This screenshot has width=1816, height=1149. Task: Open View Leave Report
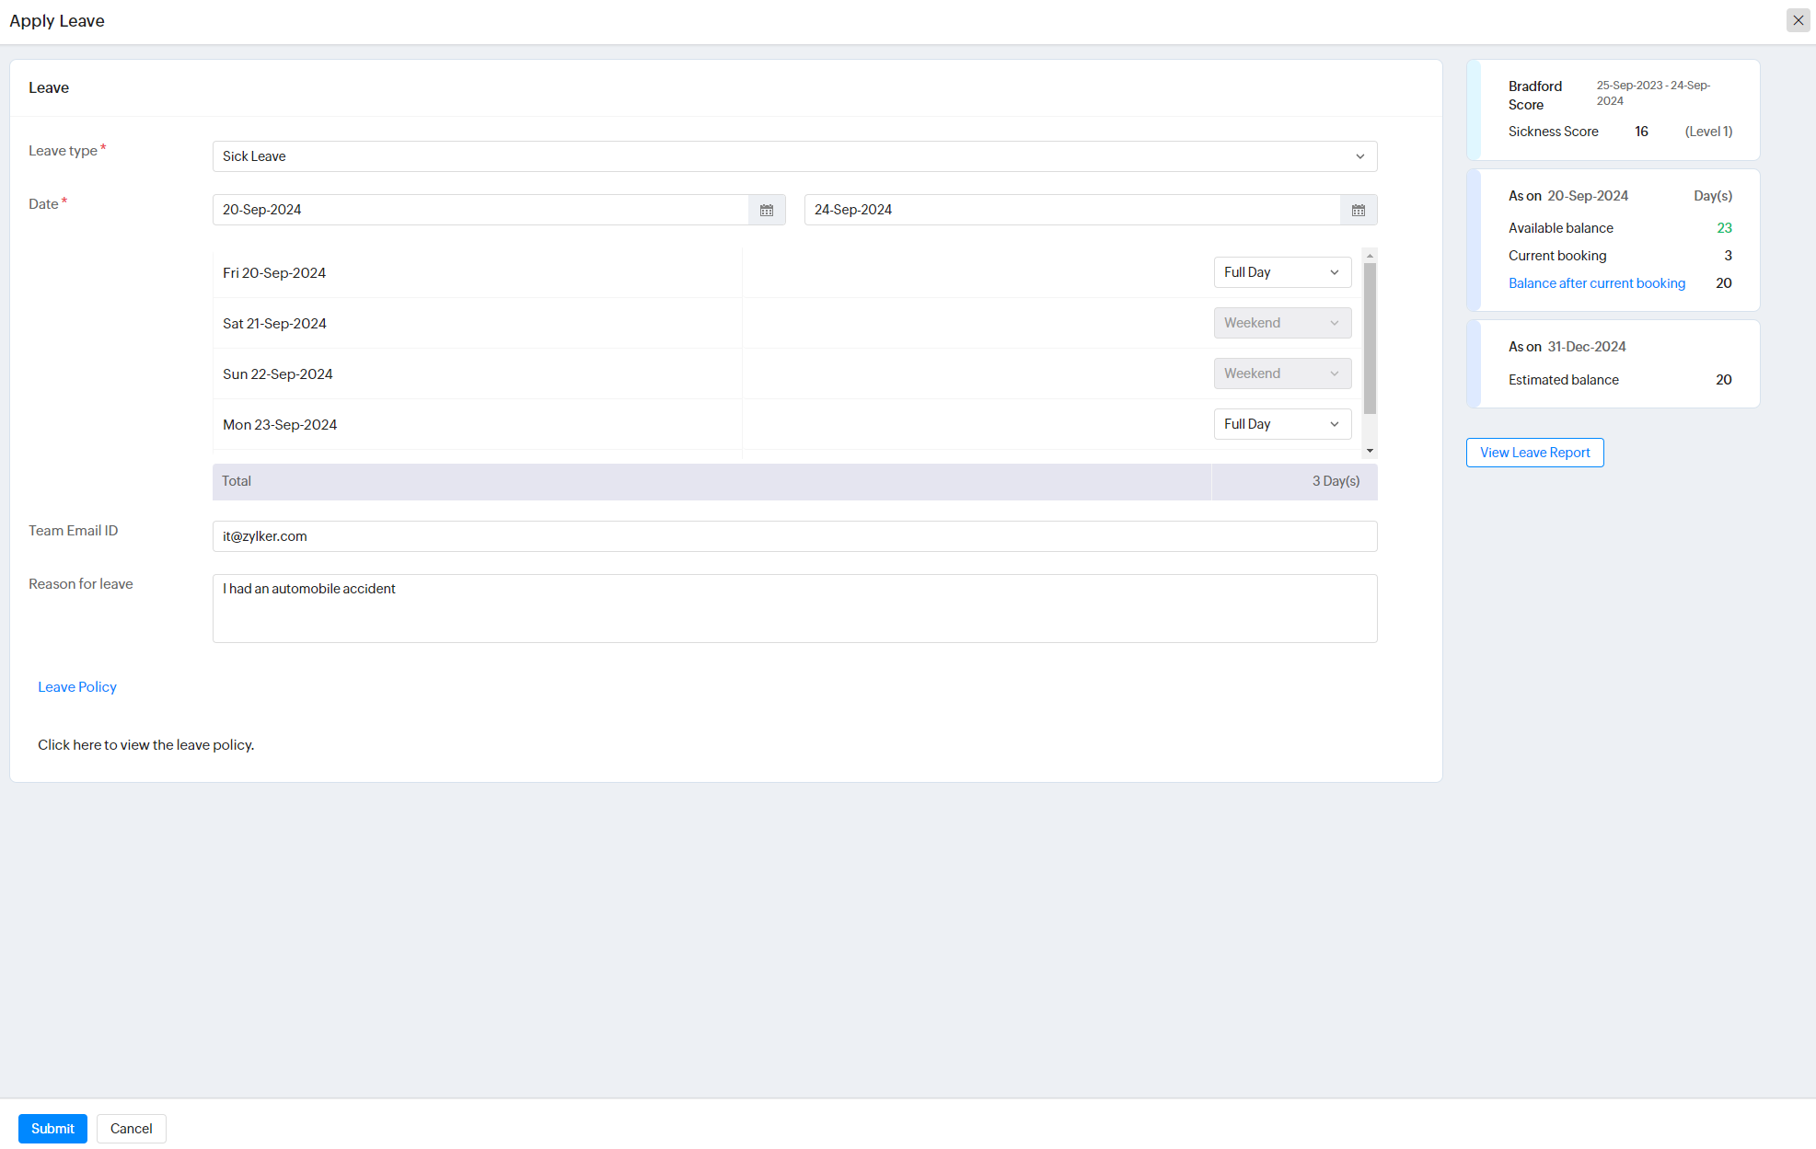click(x=1534, y=453)
